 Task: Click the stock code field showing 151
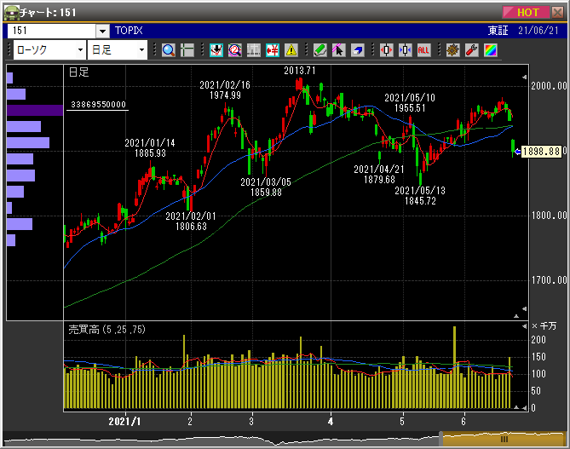pyautogui.click(x=51, y=30)
